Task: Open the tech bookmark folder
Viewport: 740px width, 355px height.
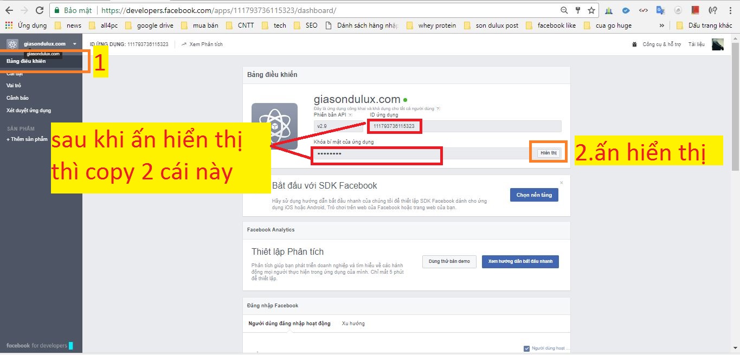Action: (274, 25)
